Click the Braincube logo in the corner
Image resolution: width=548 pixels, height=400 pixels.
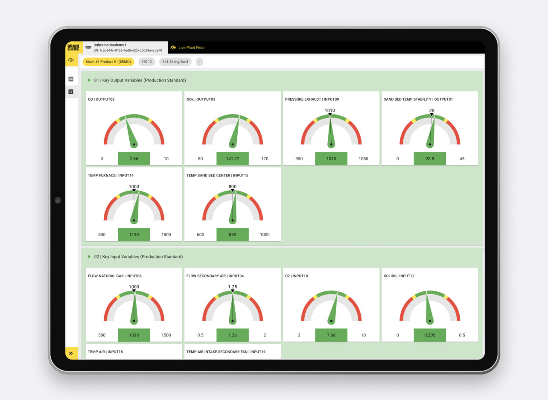[x=73, y=47]
